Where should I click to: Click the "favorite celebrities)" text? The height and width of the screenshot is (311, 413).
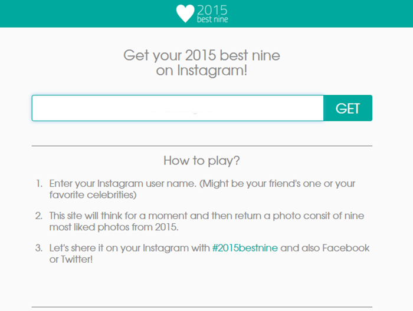coord(93,195)
